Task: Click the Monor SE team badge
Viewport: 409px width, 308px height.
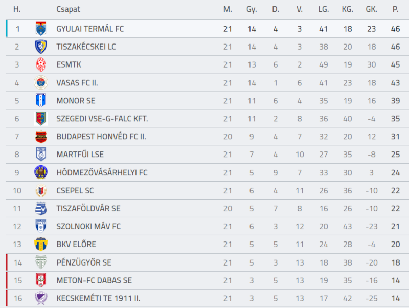Action: (41, 100)
